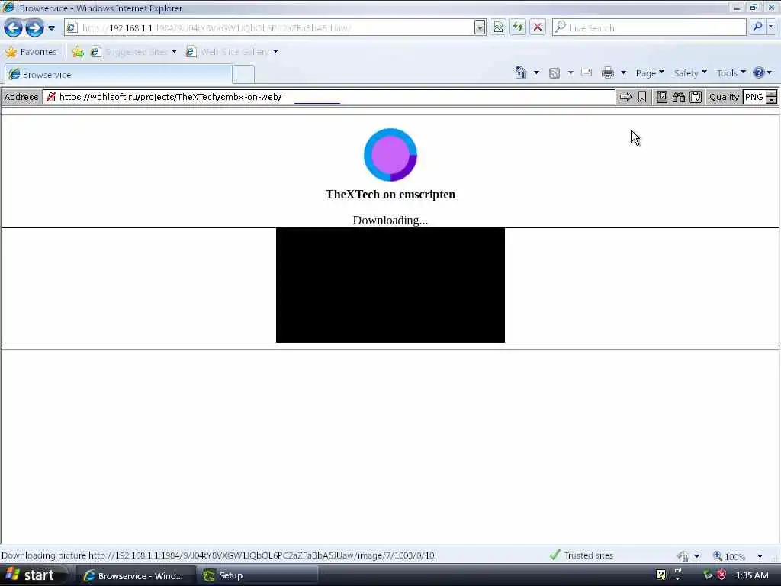This screenshot has width=781, height=586.
Task: Stop loading with the red X icon
Action: [538, 28]
